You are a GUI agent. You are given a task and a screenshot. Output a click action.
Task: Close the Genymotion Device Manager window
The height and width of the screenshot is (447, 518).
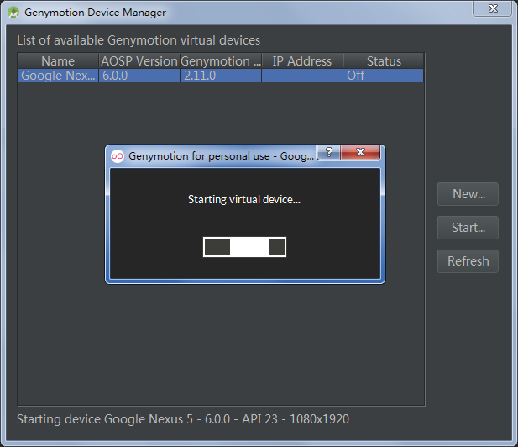pyautogui.click(x=493, y=8)
